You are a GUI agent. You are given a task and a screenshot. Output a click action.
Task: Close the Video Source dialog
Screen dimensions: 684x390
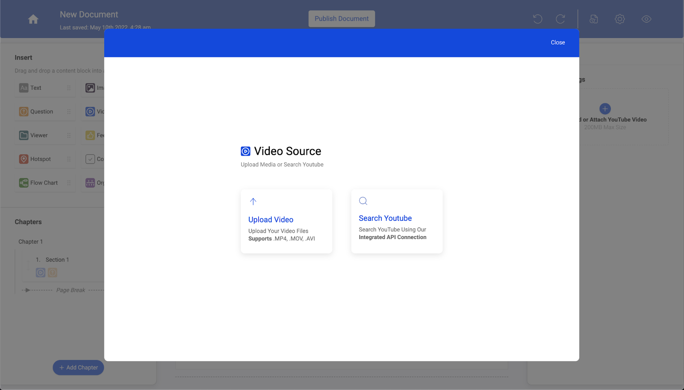coord(557,42)
